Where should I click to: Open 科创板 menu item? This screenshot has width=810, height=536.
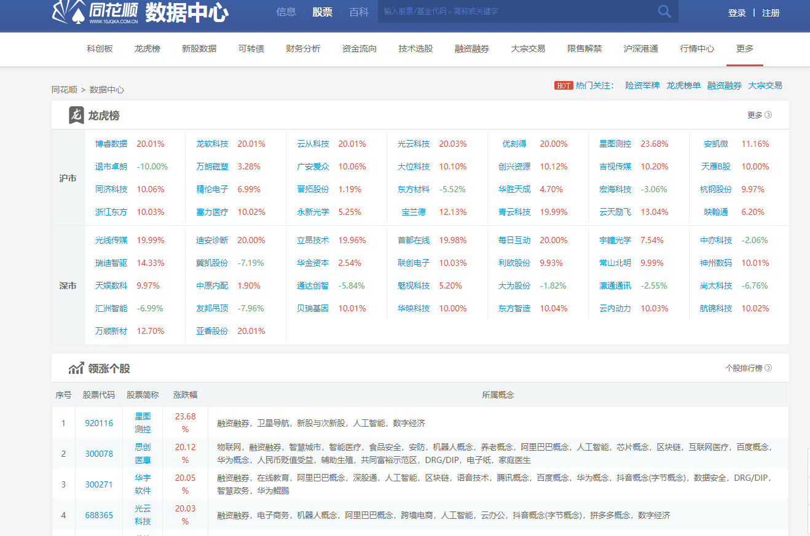[100, 49]
